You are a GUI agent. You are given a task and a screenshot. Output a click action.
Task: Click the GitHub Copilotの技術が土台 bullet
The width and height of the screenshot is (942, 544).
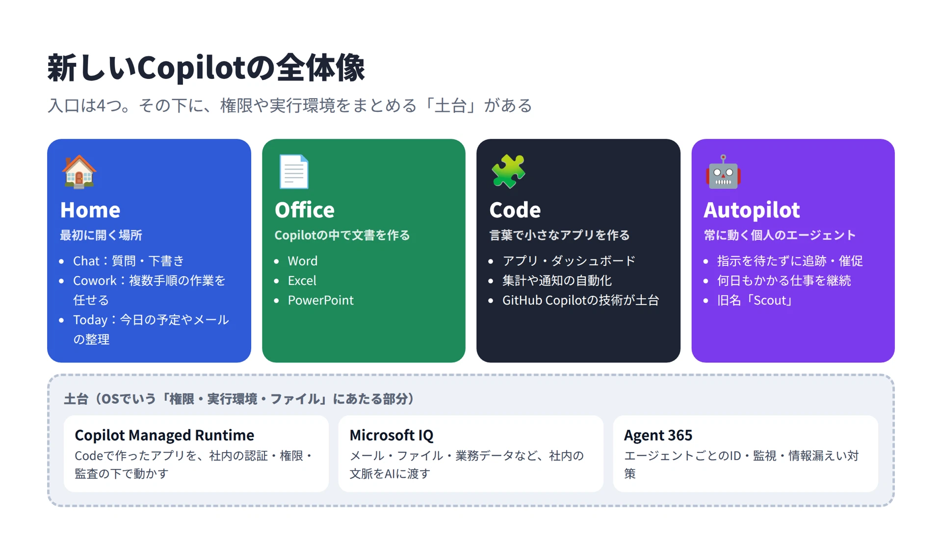pyautogui.click(x=581, y=300)
